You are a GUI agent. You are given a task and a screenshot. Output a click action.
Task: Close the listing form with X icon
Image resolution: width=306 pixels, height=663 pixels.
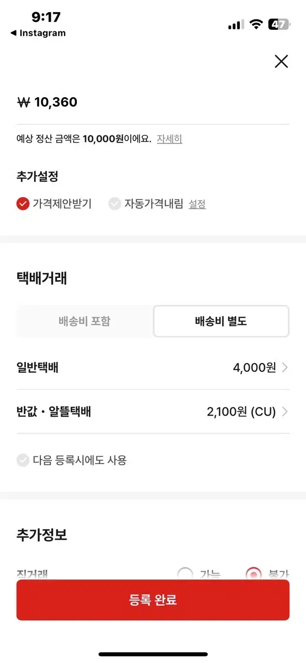tap(281, 61)
